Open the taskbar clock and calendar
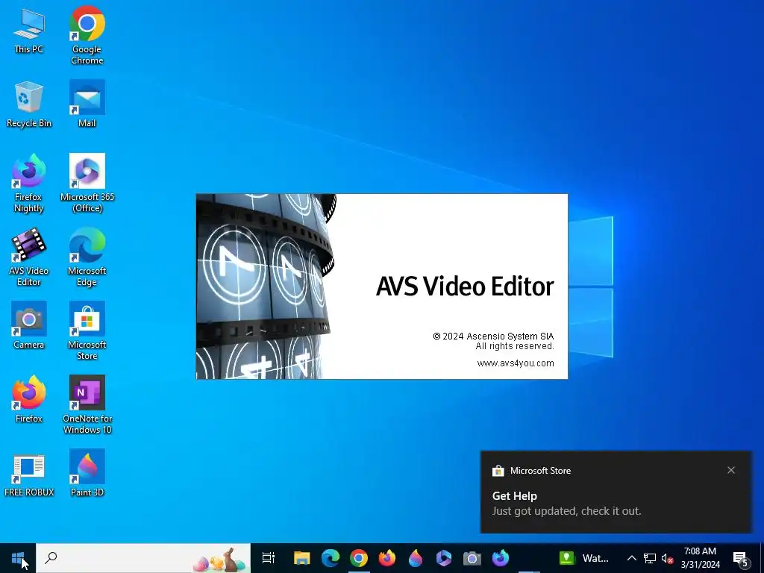This screenshot has width=764, height=573. pyautogui.click(x=700, y=558)
